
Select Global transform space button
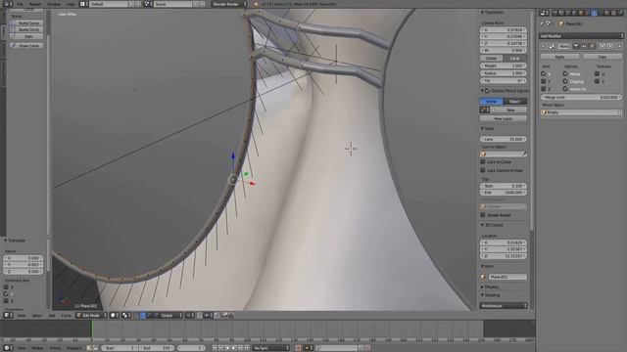click(x=492, y=59)
